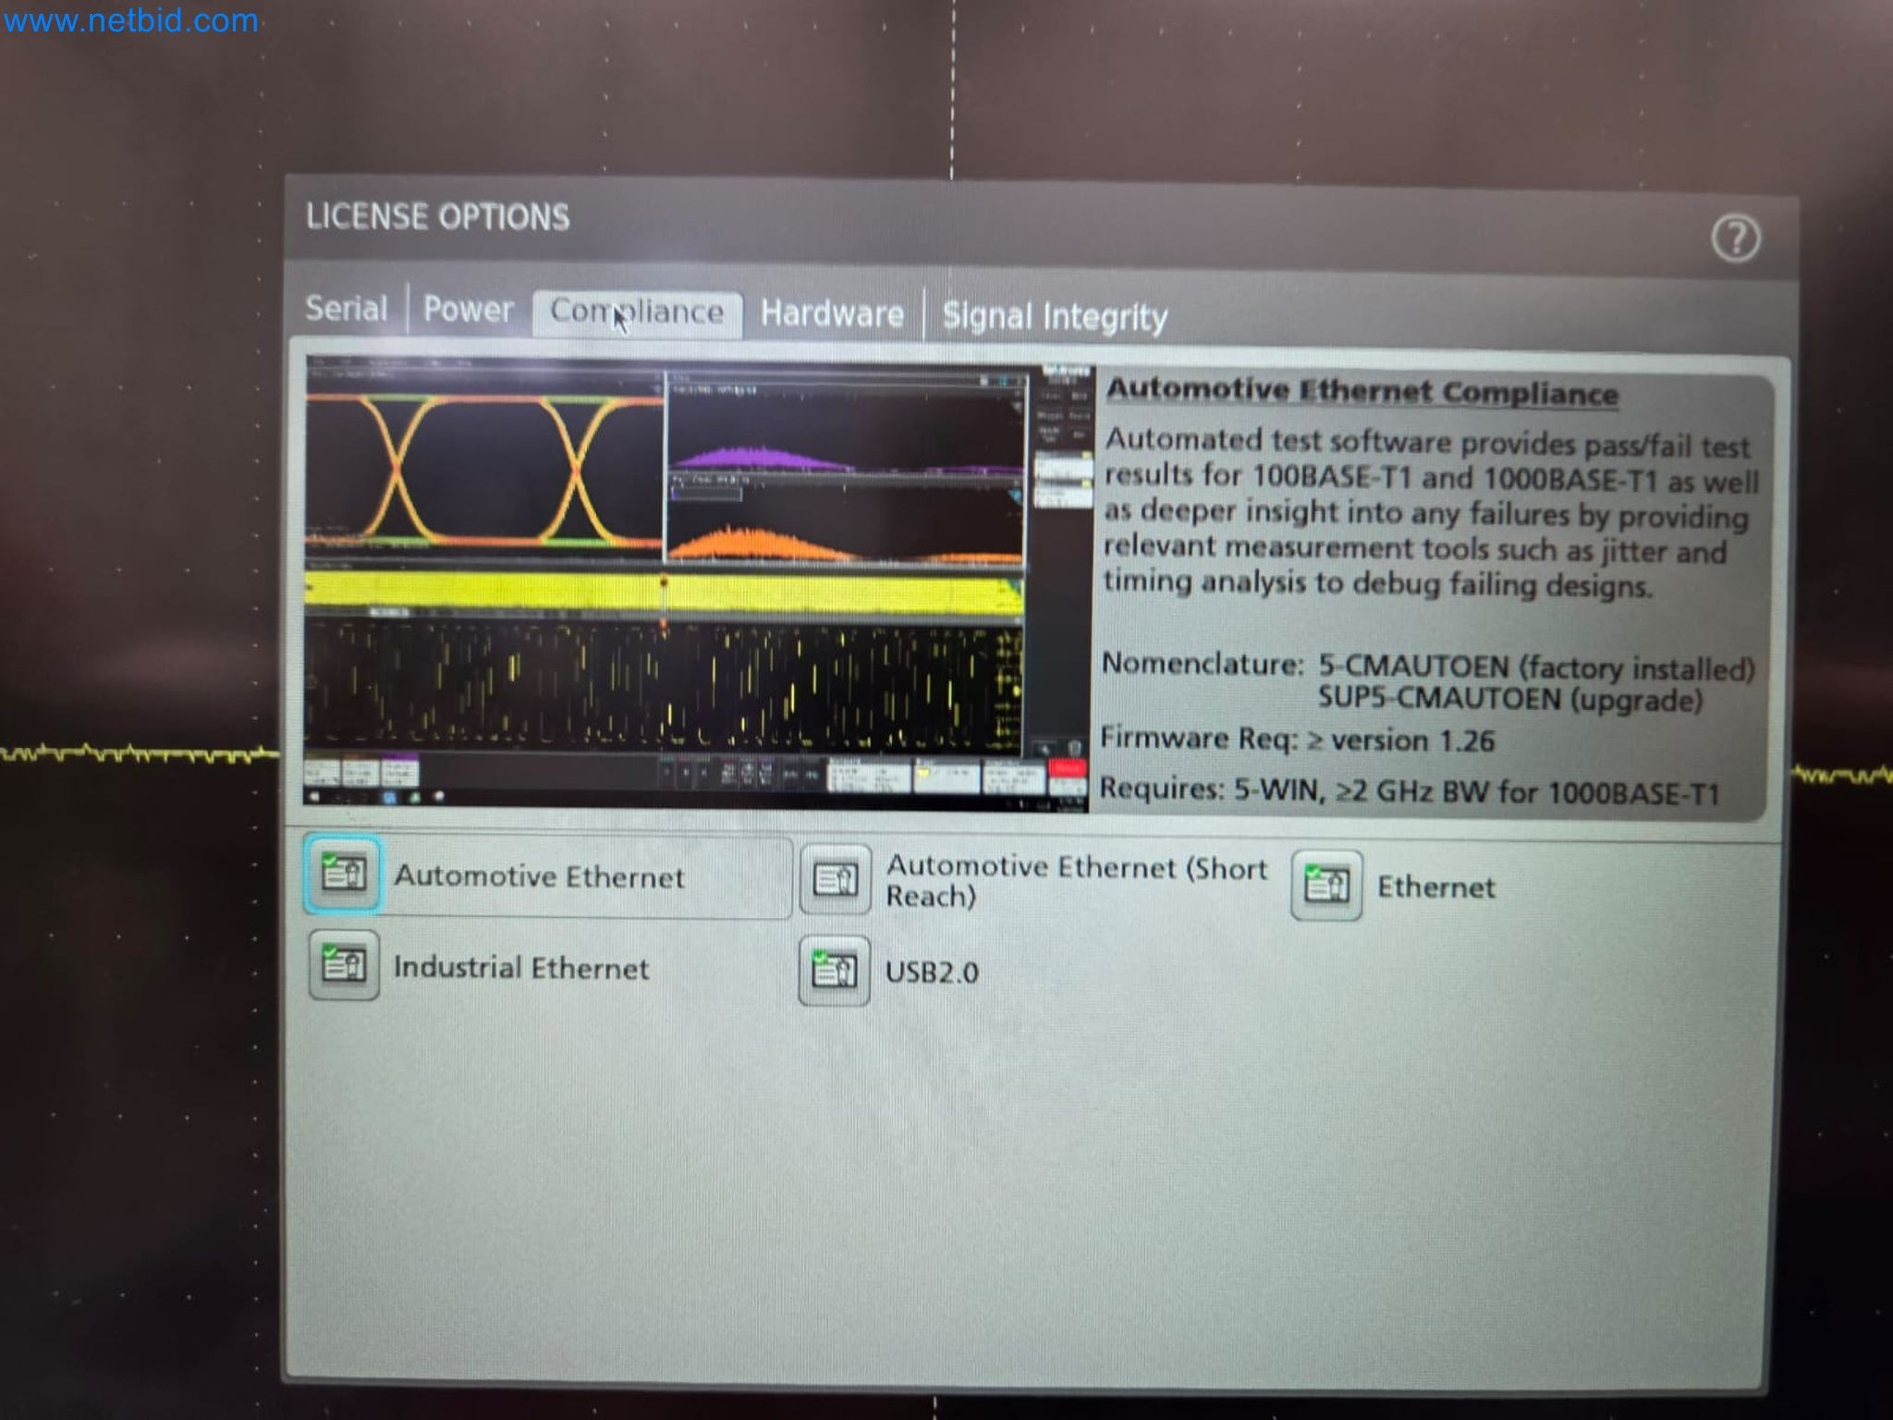Click the Automotive Ethernet license icon
1893x1420 pixels.
point(343,874)
